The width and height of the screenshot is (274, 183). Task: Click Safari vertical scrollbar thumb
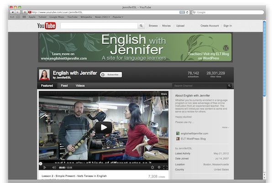coord(264,59)
